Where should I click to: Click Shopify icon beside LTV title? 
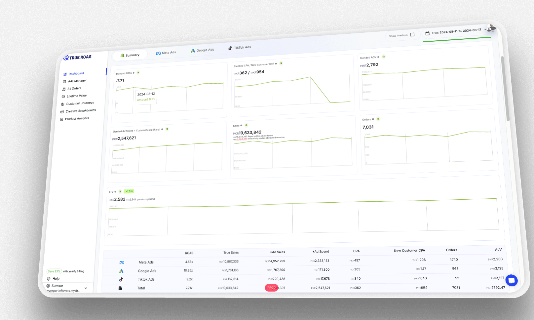pos(120,191)
